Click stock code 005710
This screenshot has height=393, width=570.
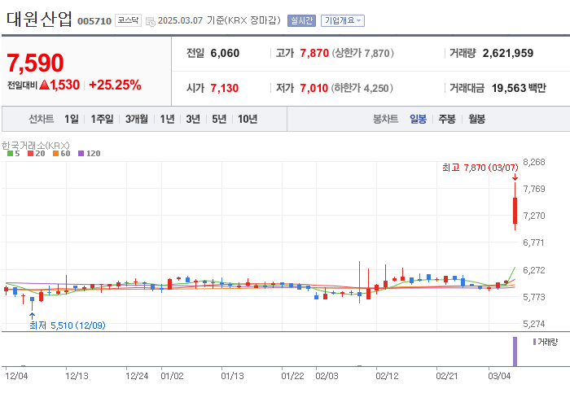(x=94, y=21)
